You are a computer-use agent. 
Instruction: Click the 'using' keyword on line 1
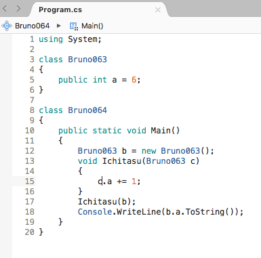pos(51,39)
